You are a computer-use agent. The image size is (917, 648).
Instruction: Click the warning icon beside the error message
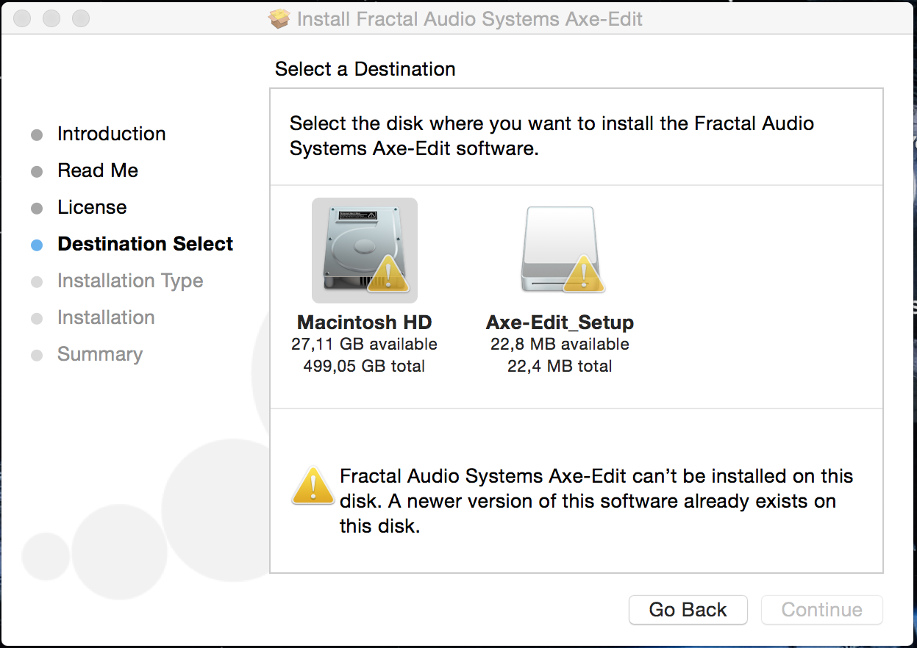(x=313, y=486)
